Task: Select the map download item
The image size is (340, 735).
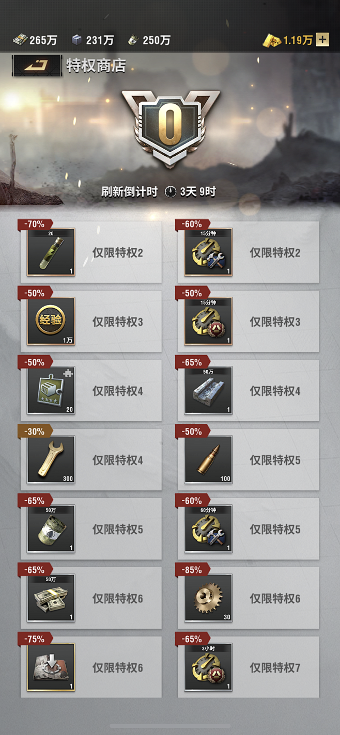Action: [x=51, y=667]
